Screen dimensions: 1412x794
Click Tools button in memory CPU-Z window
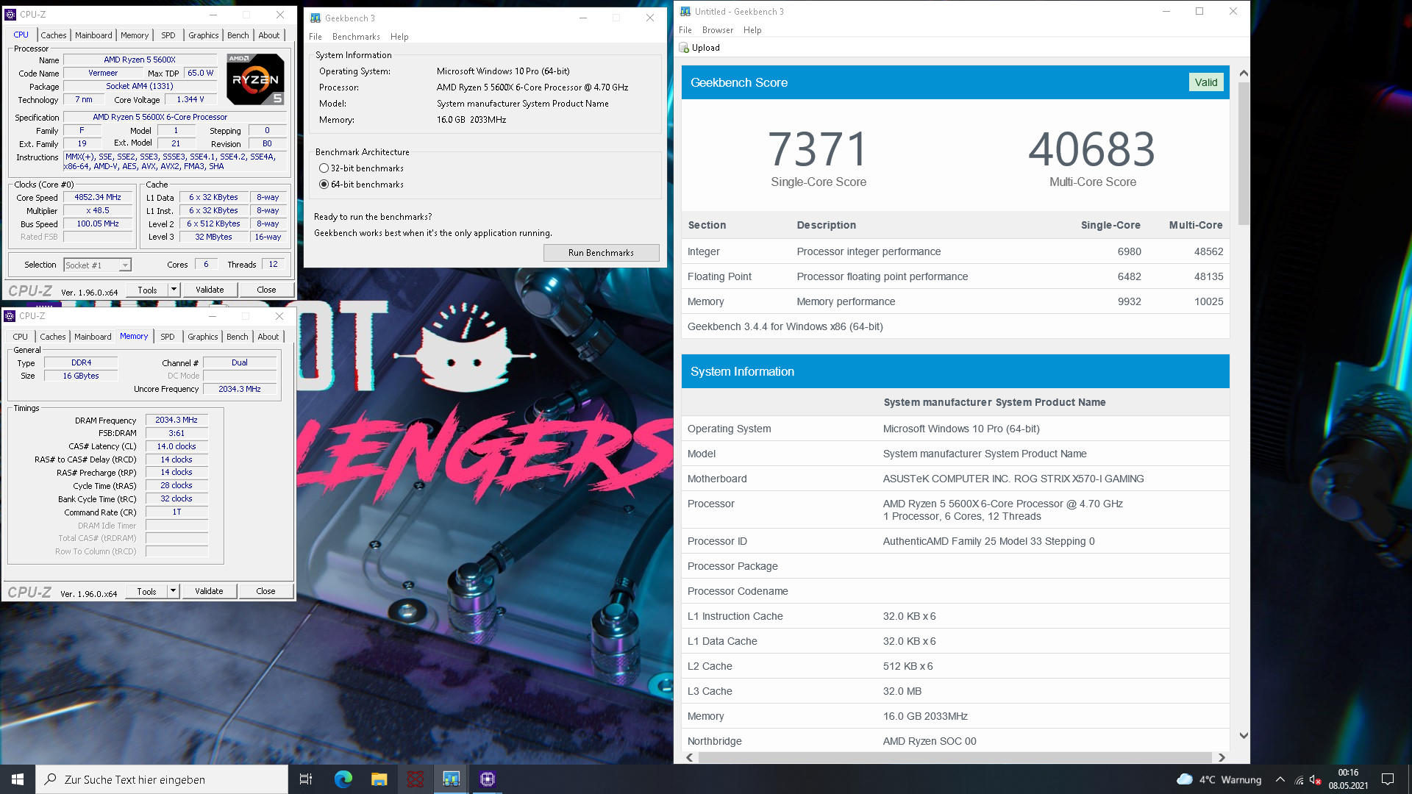146,591
